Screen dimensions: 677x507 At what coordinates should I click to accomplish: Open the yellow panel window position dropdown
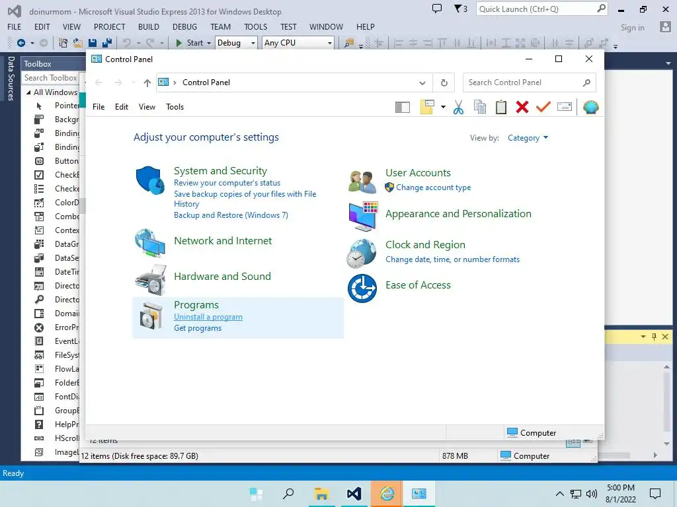[643, 337]
